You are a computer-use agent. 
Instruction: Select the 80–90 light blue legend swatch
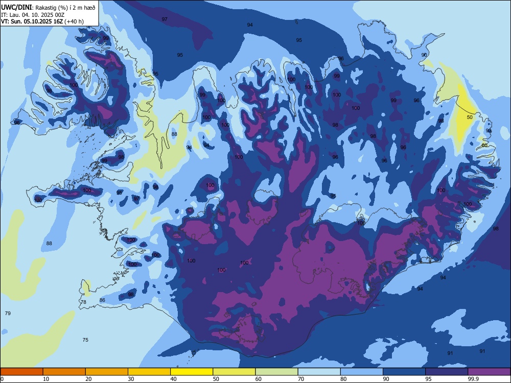[x=361, y=372]
